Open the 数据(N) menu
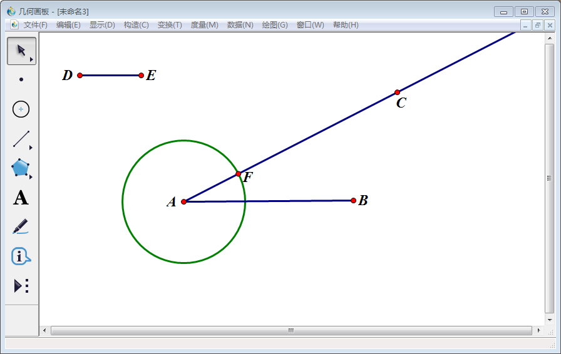This screenshot has height=354, width=561. pyautogui.click(x=240, y=25)
